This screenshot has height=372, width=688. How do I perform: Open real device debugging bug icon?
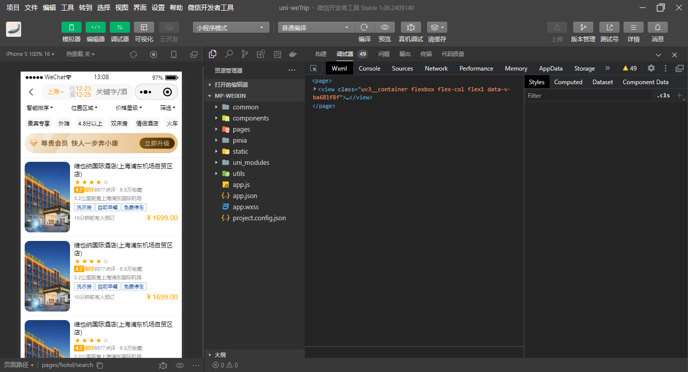(x=411, y=27)
